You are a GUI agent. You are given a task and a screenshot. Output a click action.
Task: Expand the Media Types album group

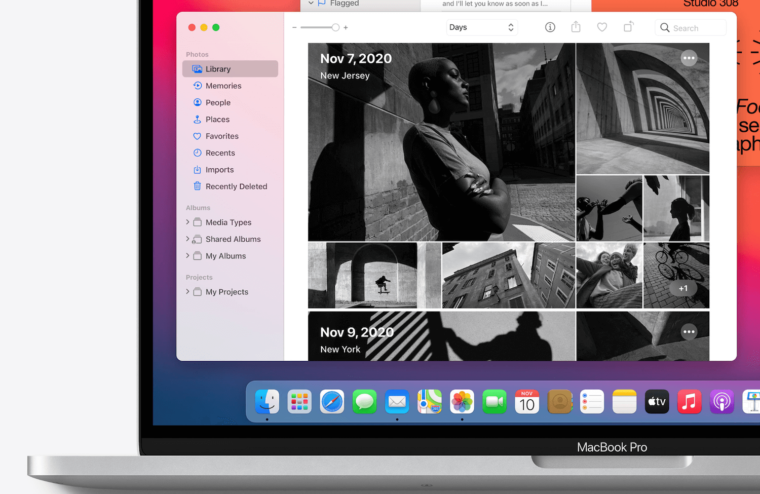[x=187, y=222]
